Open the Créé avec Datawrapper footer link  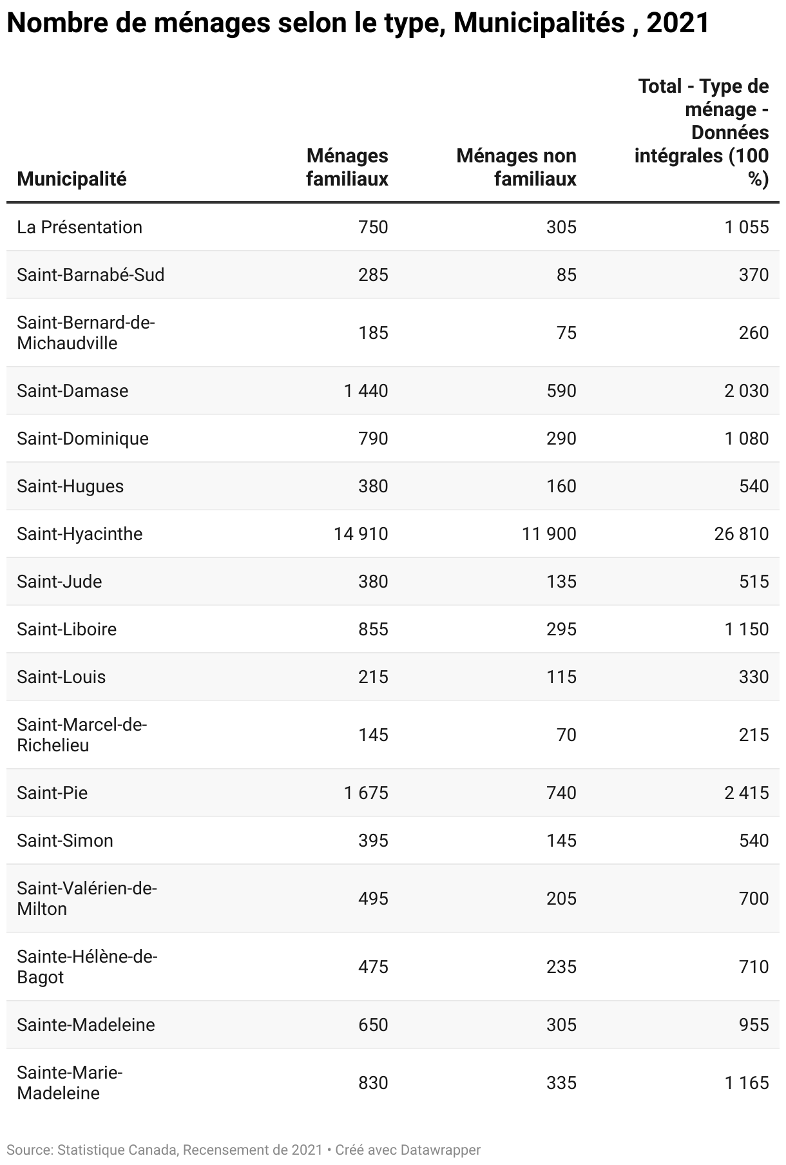(x=408, y=1150)
